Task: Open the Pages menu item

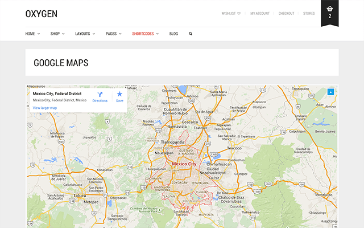Action: pos(111,34)
